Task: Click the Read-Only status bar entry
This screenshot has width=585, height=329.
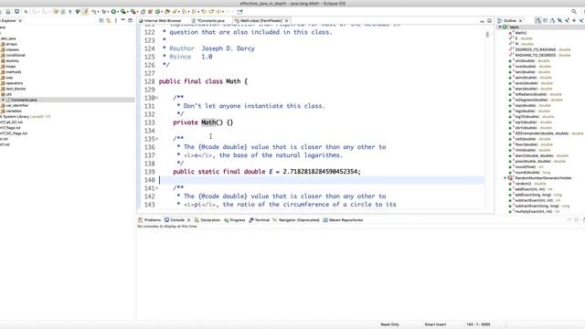Action: coord(389,324)
